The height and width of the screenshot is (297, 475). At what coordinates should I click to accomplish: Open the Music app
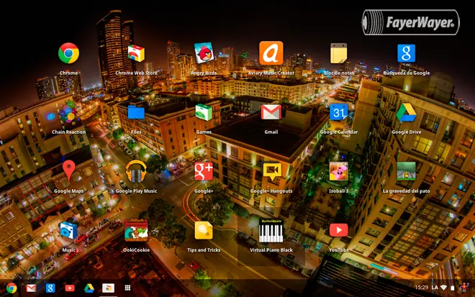click(x=69, y=230)
